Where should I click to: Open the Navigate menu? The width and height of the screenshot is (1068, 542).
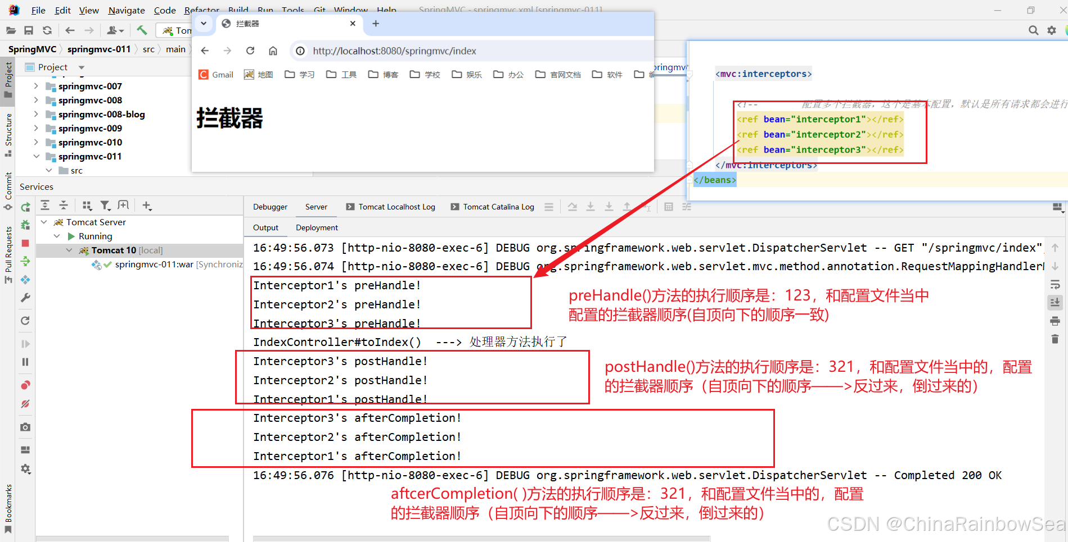tap(127, 10)
